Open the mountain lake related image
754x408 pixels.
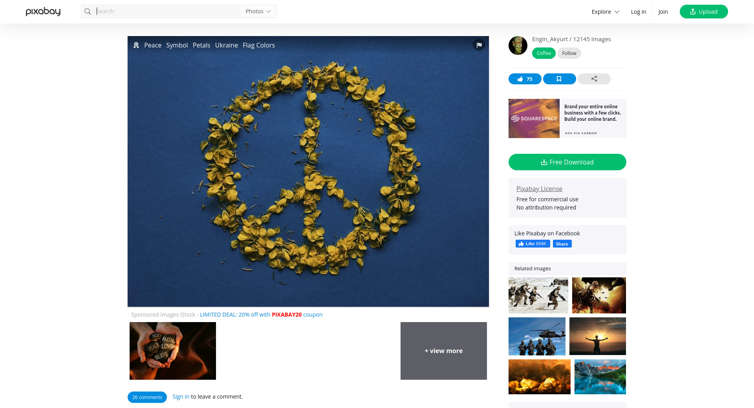click(x=600, y=377)
